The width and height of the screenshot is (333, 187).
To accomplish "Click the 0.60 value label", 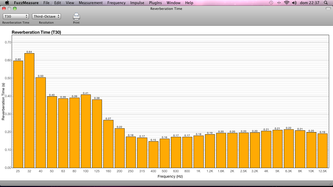I will click(x=18, y=59).
